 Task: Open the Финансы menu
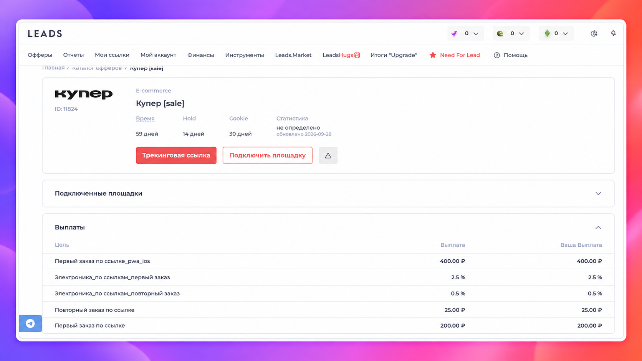click(200, 55)
